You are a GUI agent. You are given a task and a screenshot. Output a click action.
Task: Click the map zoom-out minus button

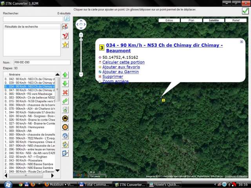click(81, 74)
